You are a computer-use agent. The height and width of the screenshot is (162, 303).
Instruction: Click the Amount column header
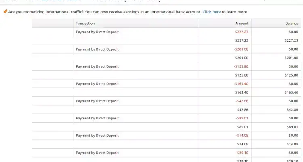(242, 23)
